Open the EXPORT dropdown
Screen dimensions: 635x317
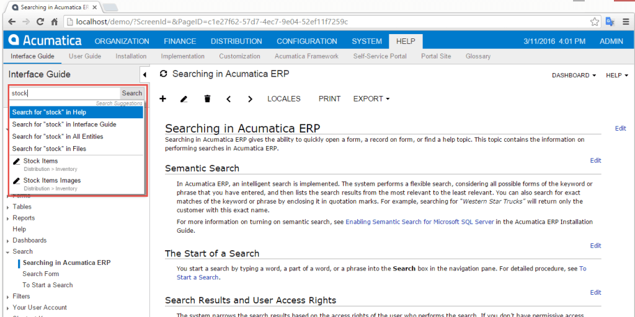click(371, 98)
